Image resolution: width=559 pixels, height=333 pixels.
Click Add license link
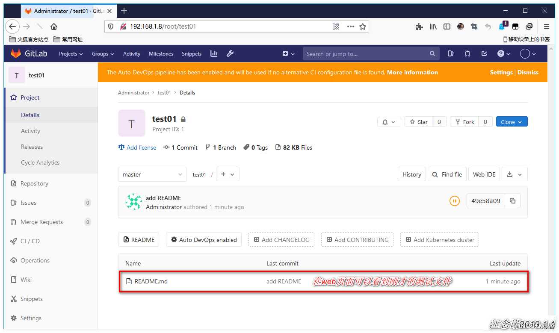137,147
